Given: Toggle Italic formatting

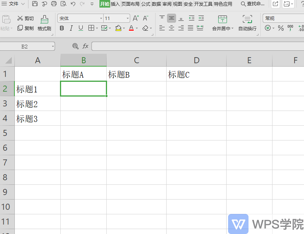Looking at the screenshot, I should [x=71, y=28].
